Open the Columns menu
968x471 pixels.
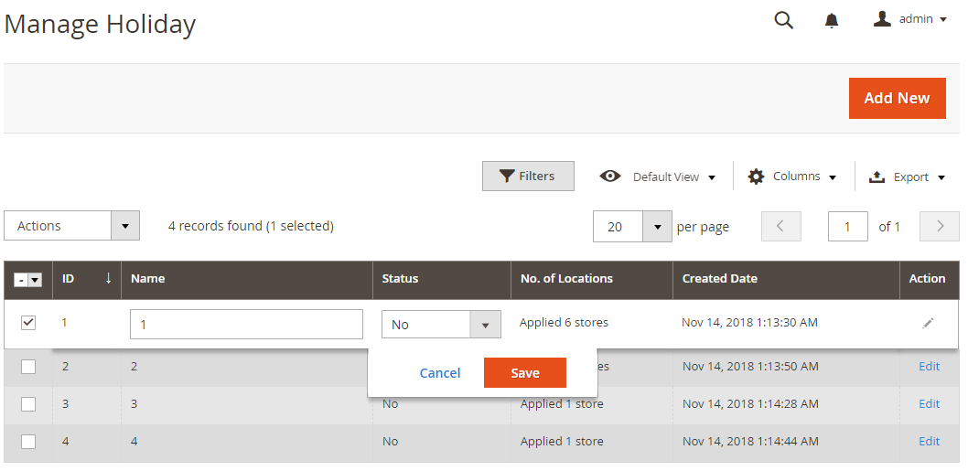pos(792,177)
